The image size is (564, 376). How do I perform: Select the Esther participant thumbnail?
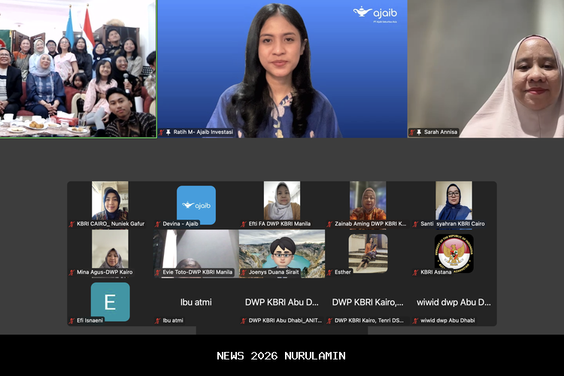coord(368,253)
